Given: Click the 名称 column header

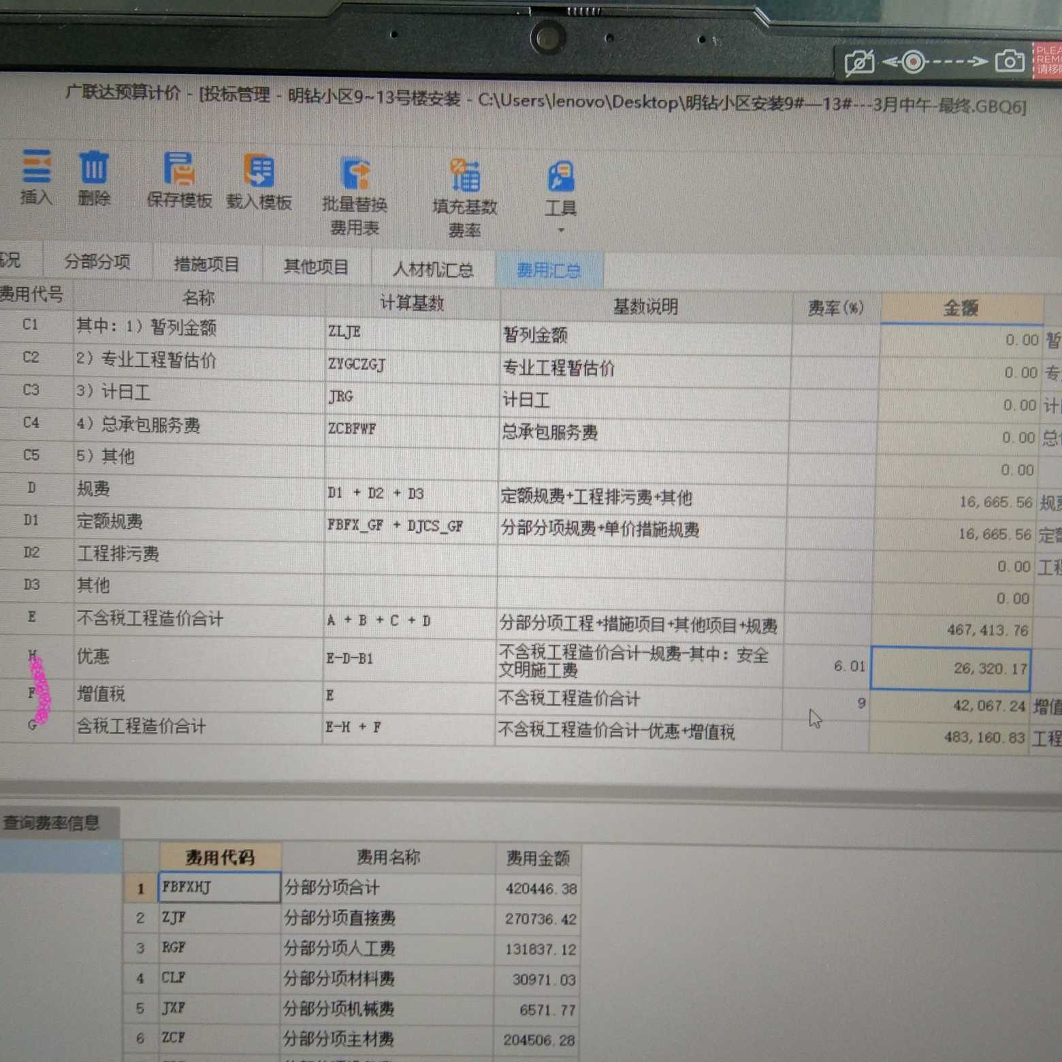Looking at the screenshot, I should click(198, 297).
